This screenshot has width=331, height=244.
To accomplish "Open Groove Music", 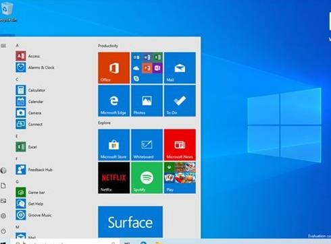I will (34, 215).
